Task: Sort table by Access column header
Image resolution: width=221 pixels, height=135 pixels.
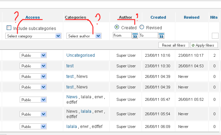Action: tap(33, 17)
